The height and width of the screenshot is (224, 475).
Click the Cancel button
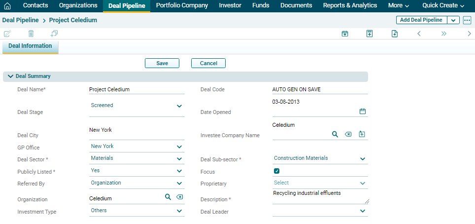(x=208, y=63)
